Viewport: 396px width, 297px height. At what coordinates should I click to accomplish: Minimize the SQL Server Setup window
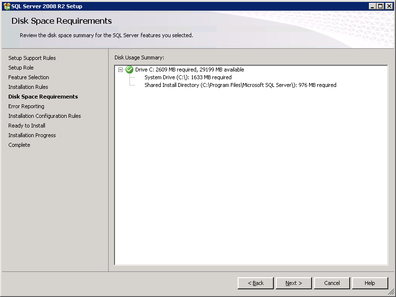(372, 6)
